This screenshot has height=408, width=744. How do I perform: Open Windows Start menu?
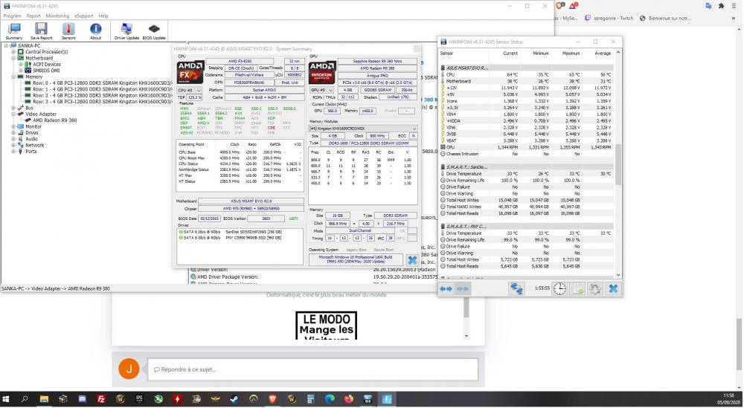(x=6, y=400)
